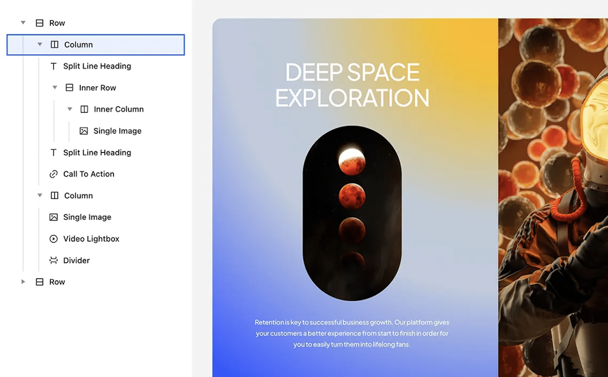Viewport: 608px width, 377px height.
Task: Expand the bottom Row tree item
Action: click(23, 282)
